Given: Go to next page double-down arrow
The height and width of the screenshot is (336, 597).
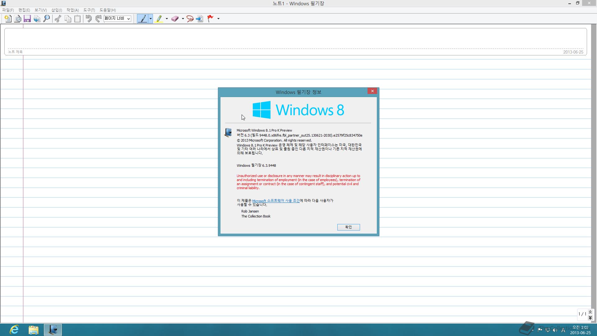Looking at the screenshot, I should click(x=590, y=318).
